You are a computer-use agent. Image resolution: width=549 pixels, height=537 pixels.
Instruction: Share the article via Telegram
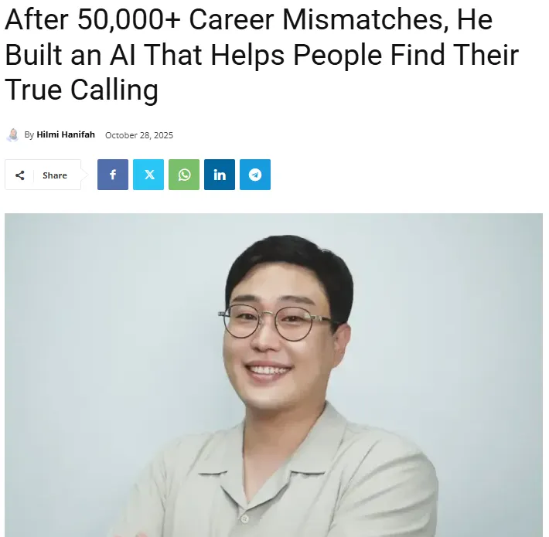coord(255,175)
